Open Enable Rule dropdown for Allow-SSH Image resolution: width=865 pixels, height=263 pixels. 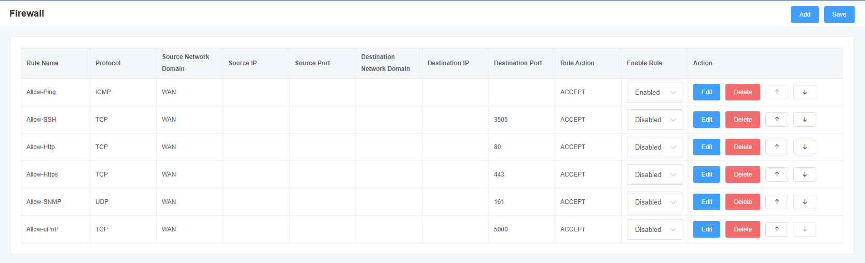[654, 120]
